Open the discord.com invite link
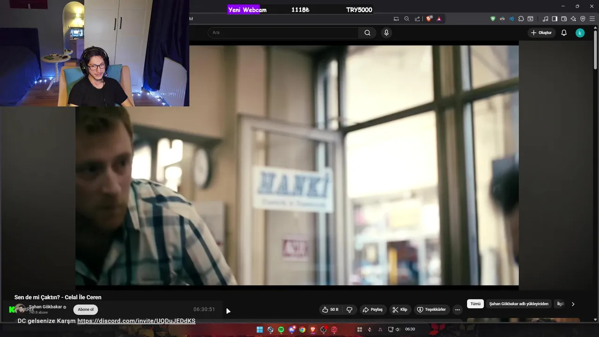Screen dimensions: 599x337 (x=136, y=321)
